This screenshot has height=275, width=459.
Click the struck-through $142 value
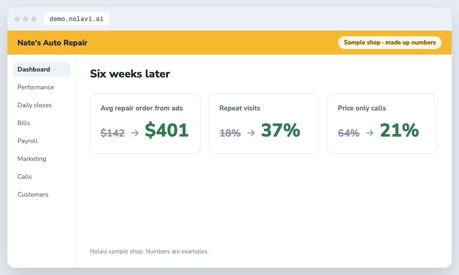click(x=112, y=133)
